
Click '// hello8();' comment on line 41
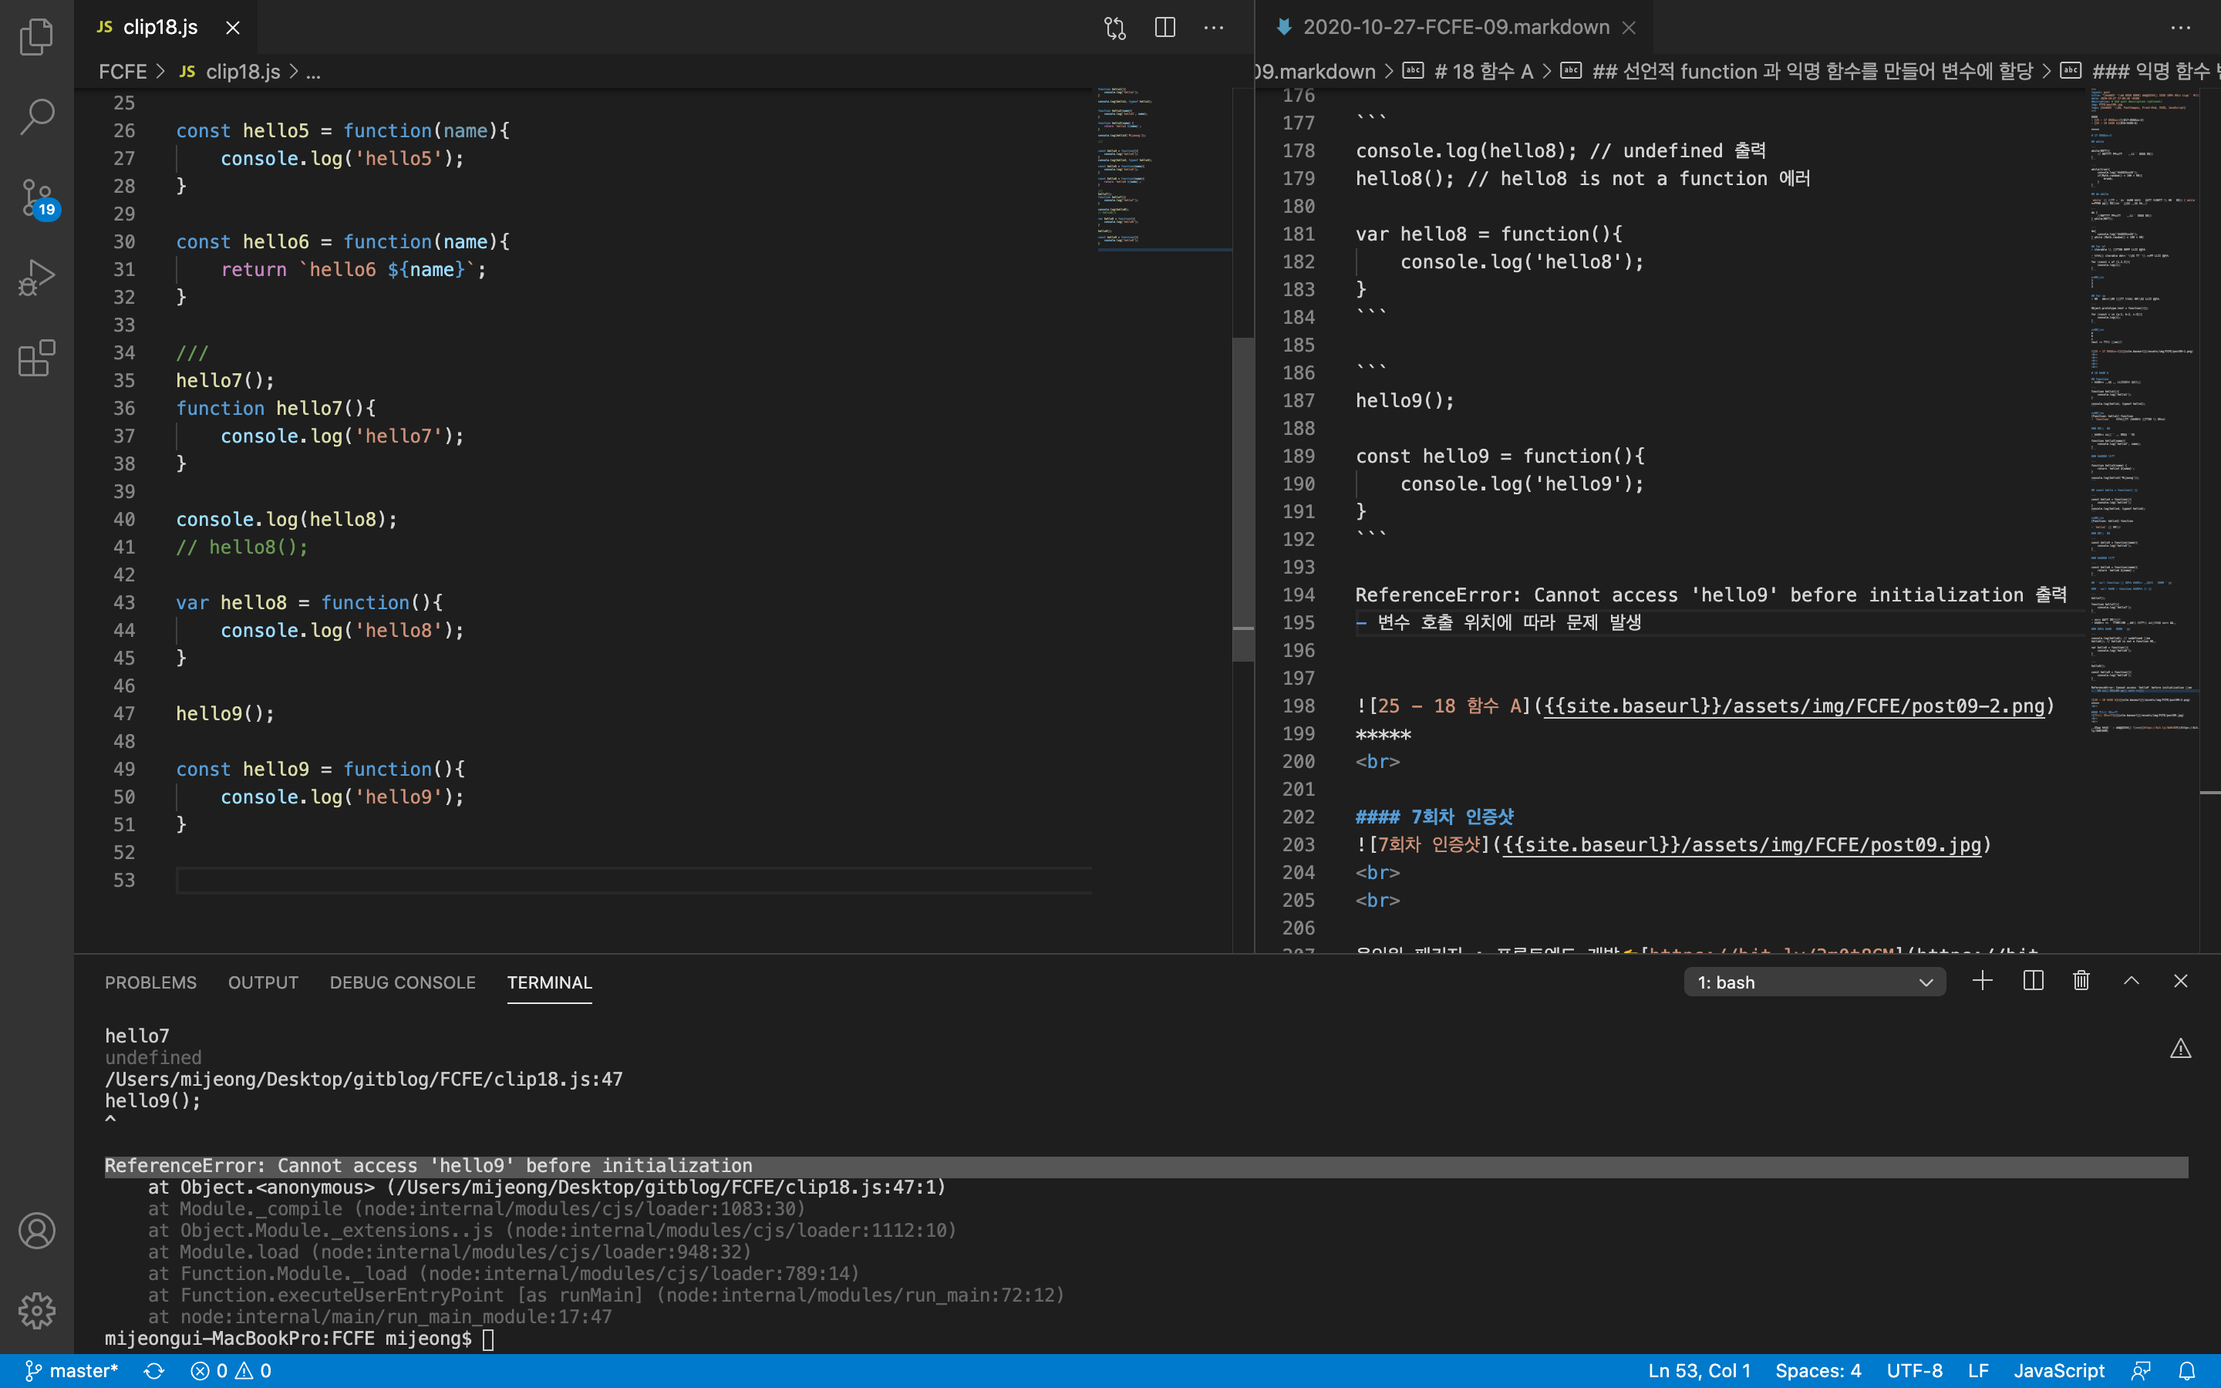click(x=242, y=547)
